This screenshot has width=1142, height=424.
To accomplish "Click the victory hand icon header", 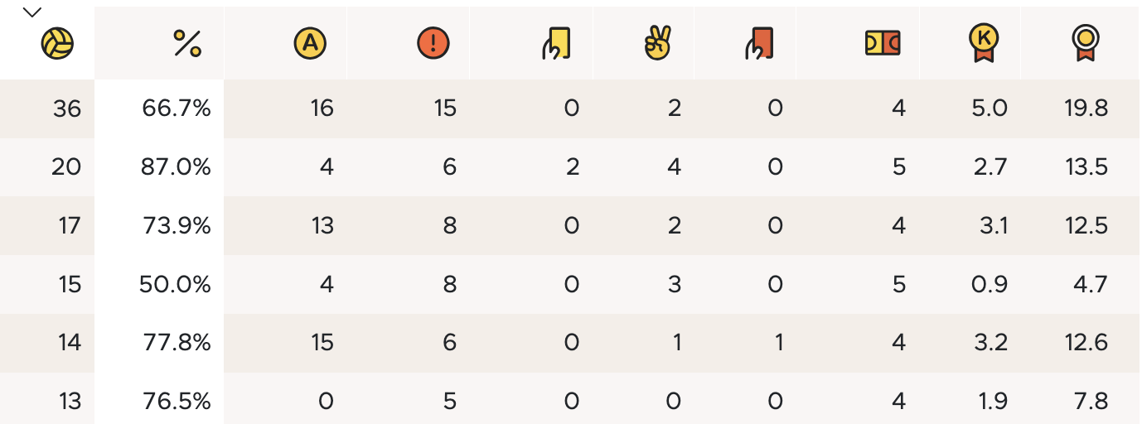I will (657, 44).
